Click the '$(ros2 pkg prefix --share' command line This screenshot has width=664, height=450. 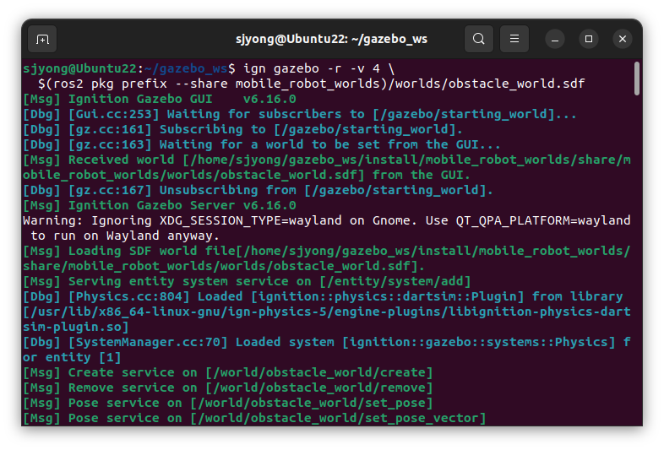point(311,84)
